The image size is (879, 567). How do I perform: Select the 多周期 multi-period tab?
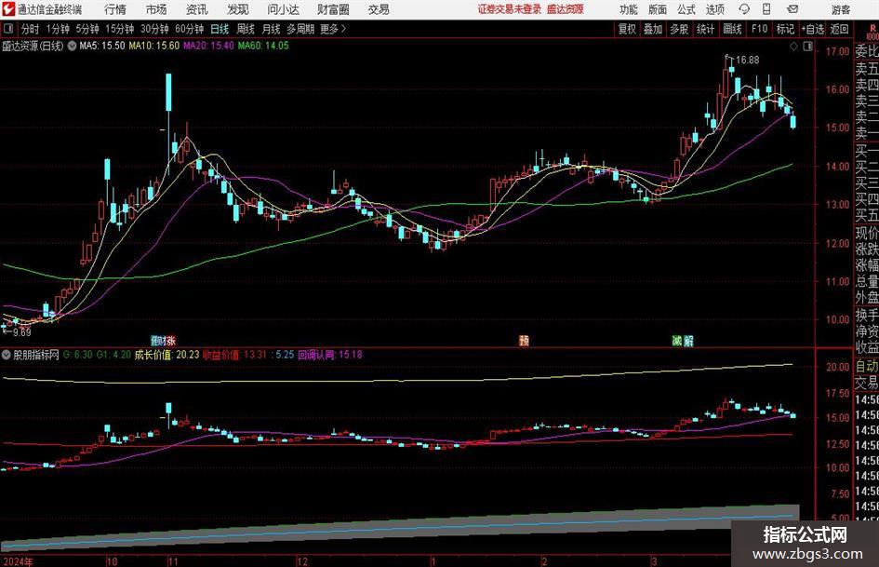point(300,29)
